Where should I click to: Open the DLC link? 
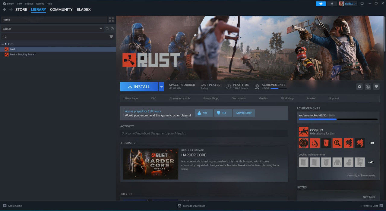(x=154, y=98)
